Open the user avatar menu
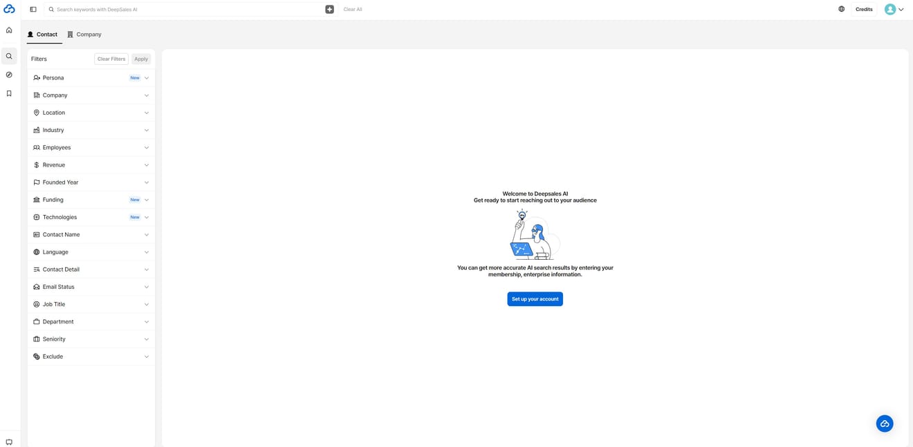 [x=890, y=9]
